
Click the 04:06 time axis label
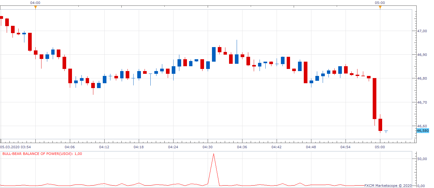[70, 147]
